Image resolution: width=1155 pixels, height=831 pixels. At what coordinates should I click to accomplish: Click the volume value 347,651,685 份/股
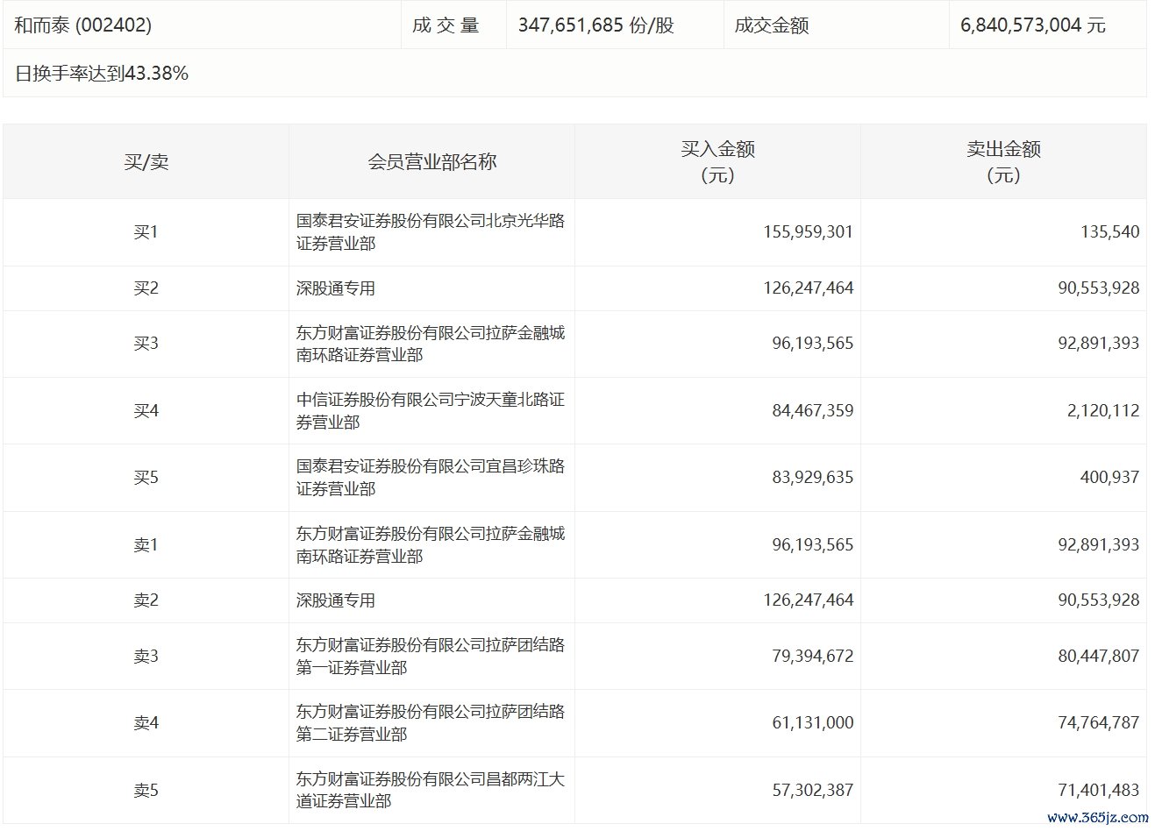[x=596, y=25]
